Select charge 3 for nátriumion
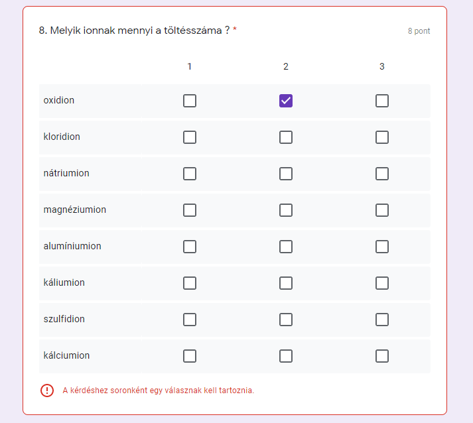This screenshot has width=473, height=423. point(382,174)
